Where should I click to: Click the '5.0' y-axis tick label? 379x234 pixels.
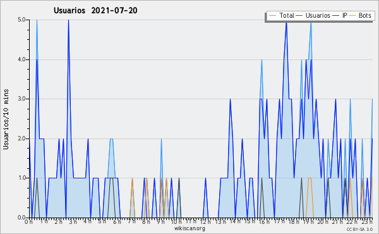(x=21, y=20)
